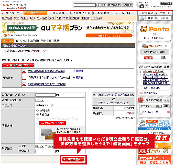Focus the stock search input box
The height and width of the screenshot is (165, 174).
[x=85, y=5]
